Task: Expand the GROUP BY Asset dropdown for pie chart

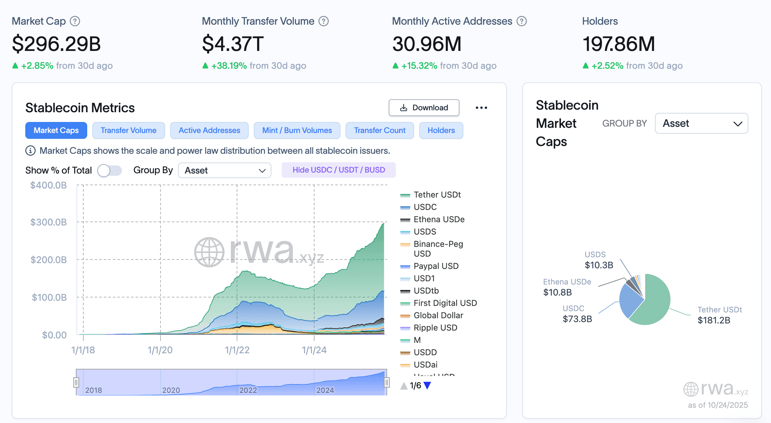Action: 701,123
